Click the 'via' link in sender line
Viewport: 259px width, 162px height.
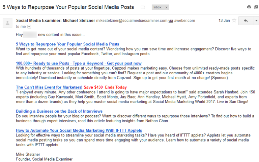coord(171,21)
